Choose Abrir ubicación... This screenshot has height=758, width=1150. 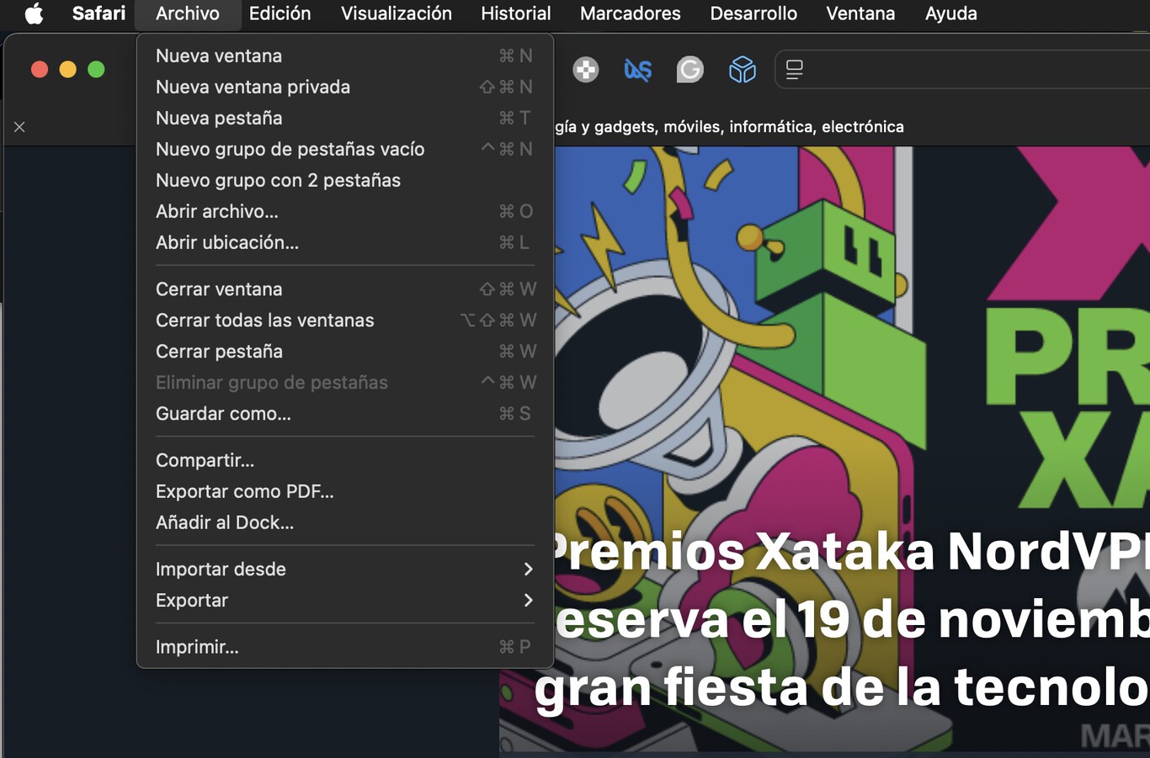coord(344,242)
